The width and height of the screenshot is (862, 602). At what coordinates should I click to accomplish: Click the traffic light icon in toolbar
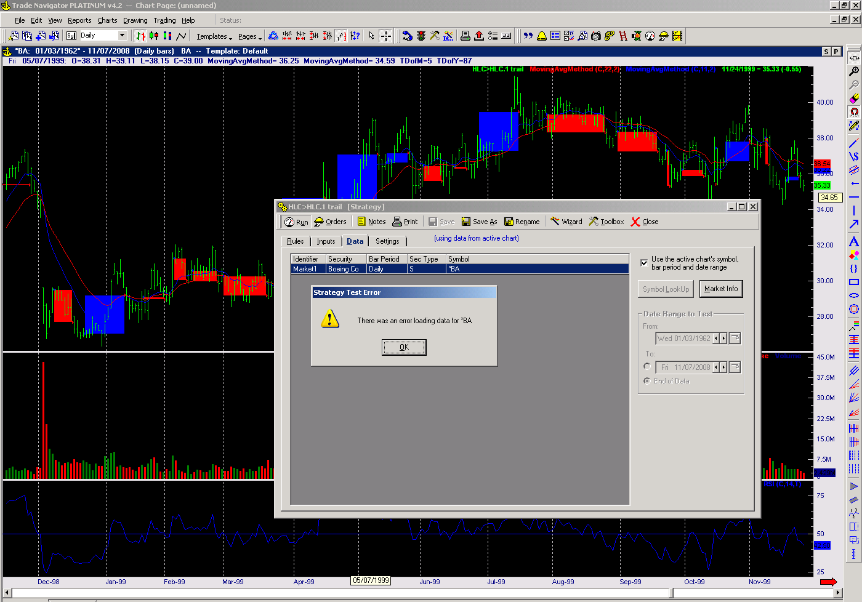click(421, 36)
